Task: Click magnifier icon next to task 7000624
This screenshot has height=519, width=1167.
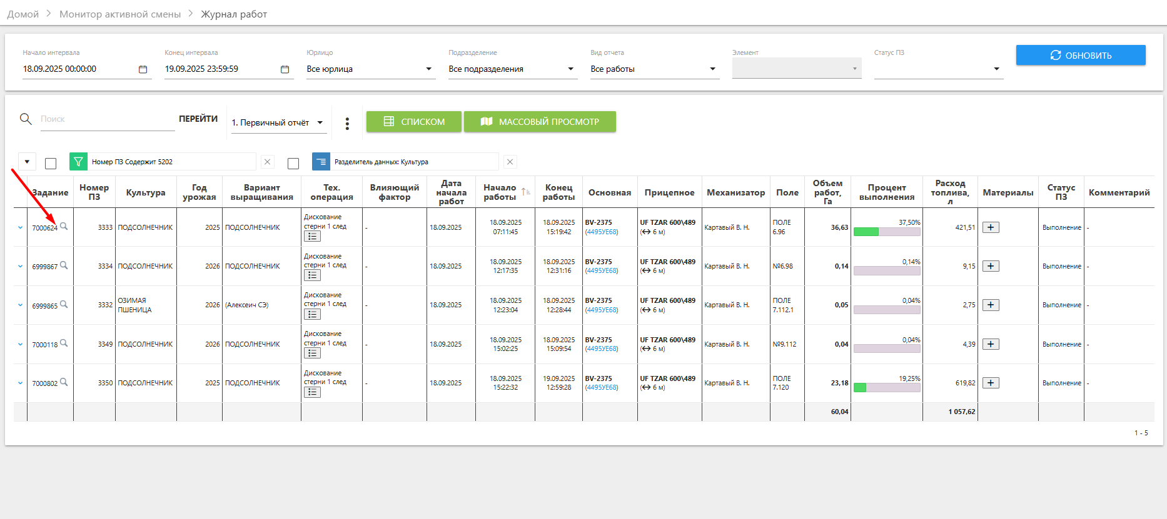Action: click(64, 227)
